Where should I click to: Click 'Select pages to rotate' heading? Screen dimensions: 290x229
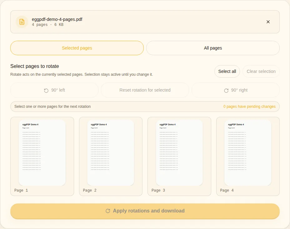point(35,66)
